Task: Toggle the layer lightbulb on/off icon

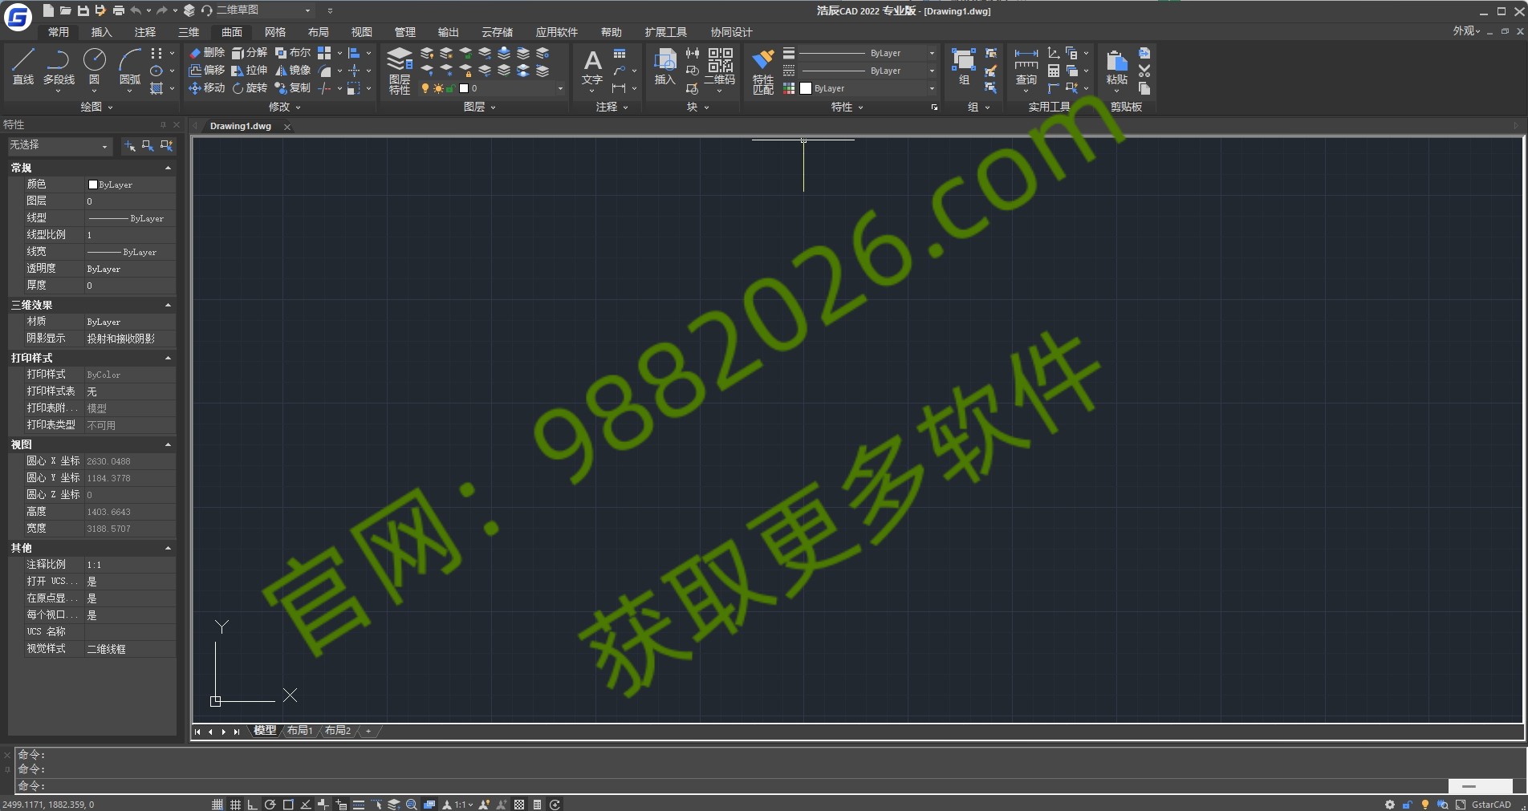Action: click(x=425, y=88)
